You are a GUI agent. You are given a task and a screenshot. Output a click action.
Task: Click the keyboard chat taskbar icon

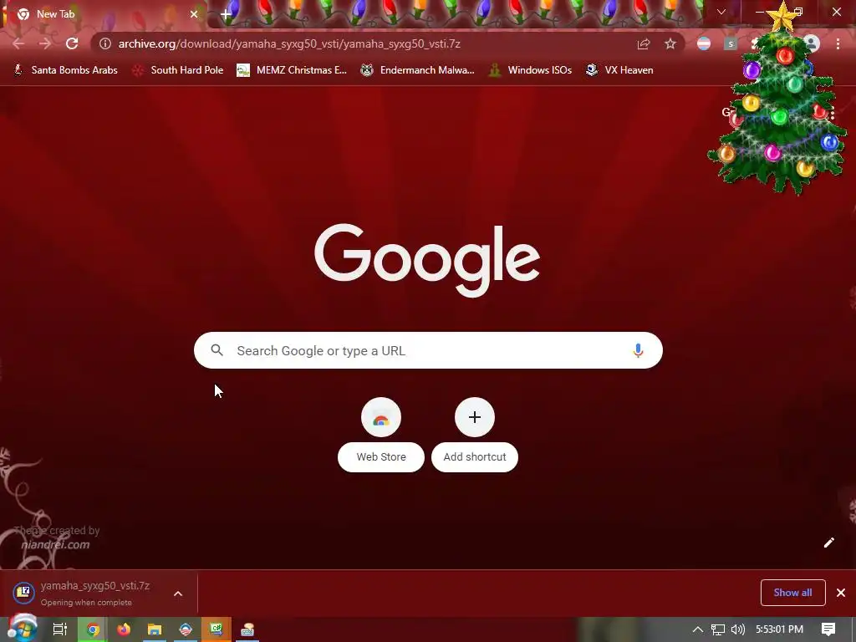coord(247,629)
